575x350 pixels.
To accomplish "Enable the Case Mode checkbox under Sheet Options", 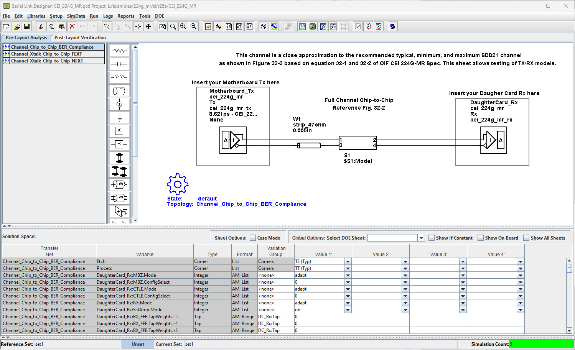I will pos(254,238).
